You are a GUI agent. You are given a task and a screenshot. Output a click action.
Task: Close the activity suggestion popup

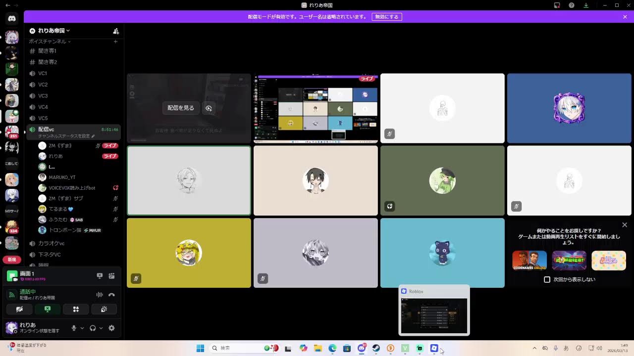click(x=625, y=225)
